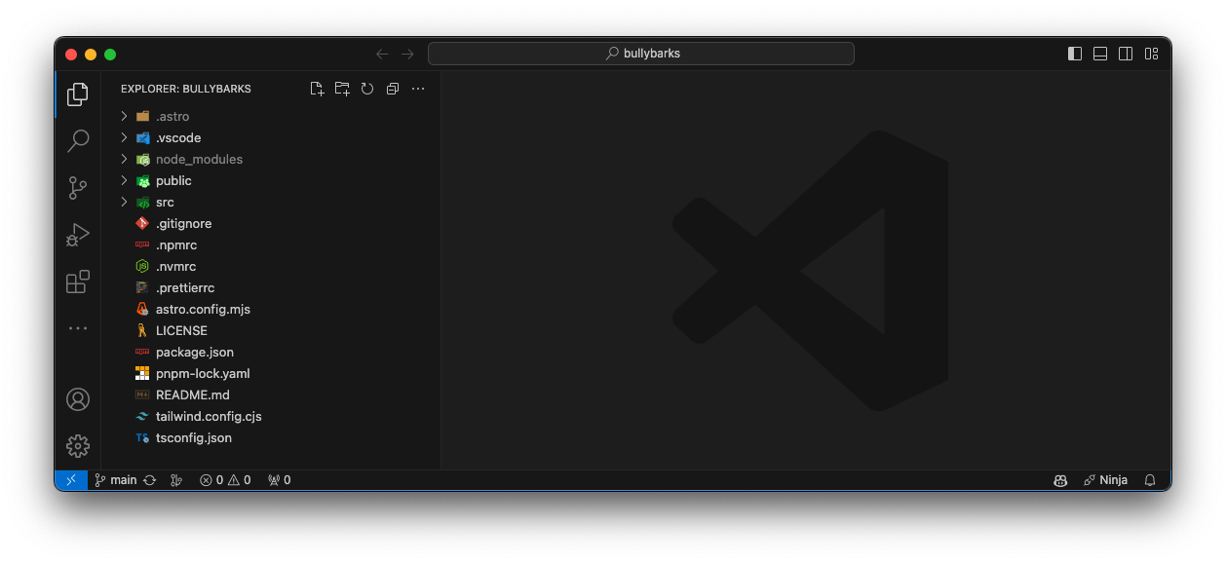The width and height of the screenshot is (1226, 563).
Task: Create a new file in Explorer
Action: (x=317, y=89)
